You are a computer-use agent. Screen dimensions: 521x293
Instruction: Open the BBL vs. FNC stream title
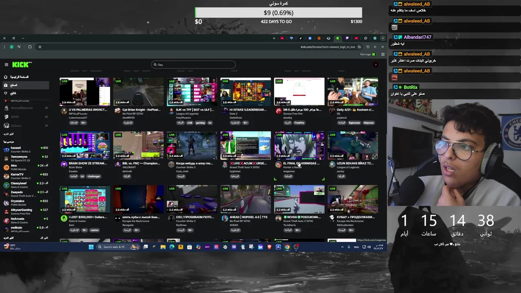point(141,163)
